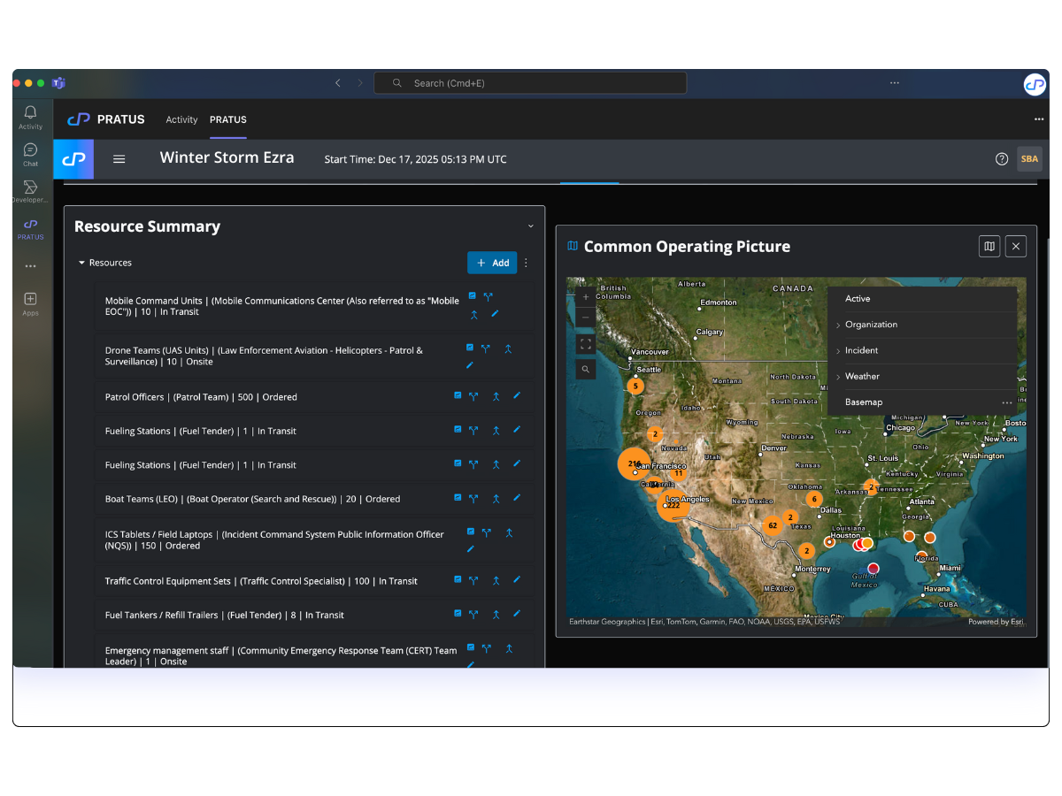Activate the fullscreen extent tool on the map
1062x796 pixels.
(585, 344)
